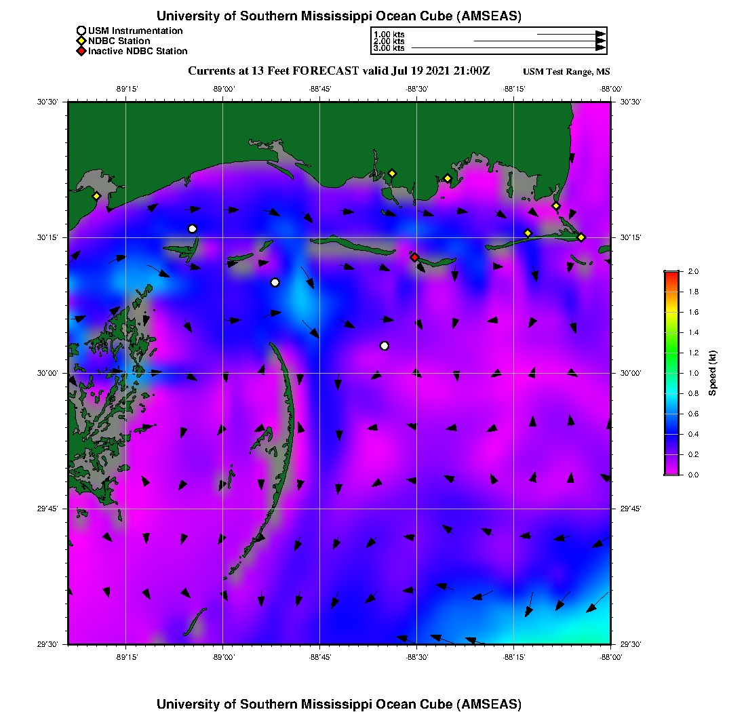Viewport: 746px width, 712px height.
Task: Click the red diamond icon in the legend
Action: (81, 51)
